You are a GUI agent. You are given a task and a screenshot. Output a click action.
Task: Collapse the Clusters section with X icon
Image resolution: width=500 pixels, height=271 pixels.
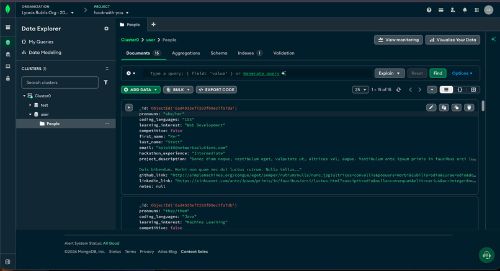107,69
